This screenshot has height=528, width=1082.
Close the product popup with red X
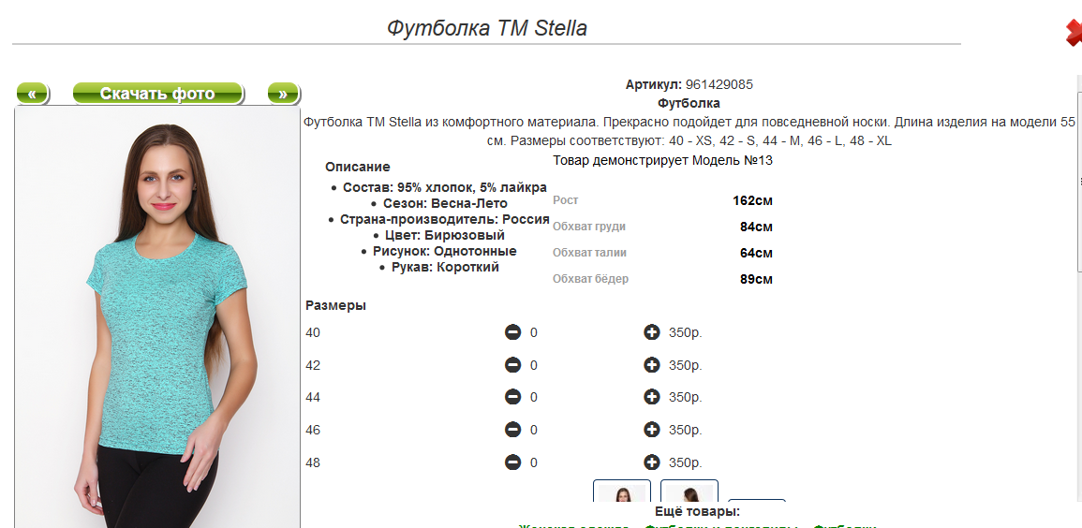pos(1074,33)
